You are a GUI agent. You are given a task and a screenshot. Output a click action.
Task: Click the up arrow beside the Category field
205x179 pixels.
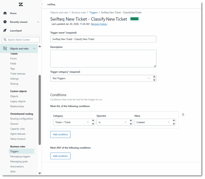click(x=93, y=120)
